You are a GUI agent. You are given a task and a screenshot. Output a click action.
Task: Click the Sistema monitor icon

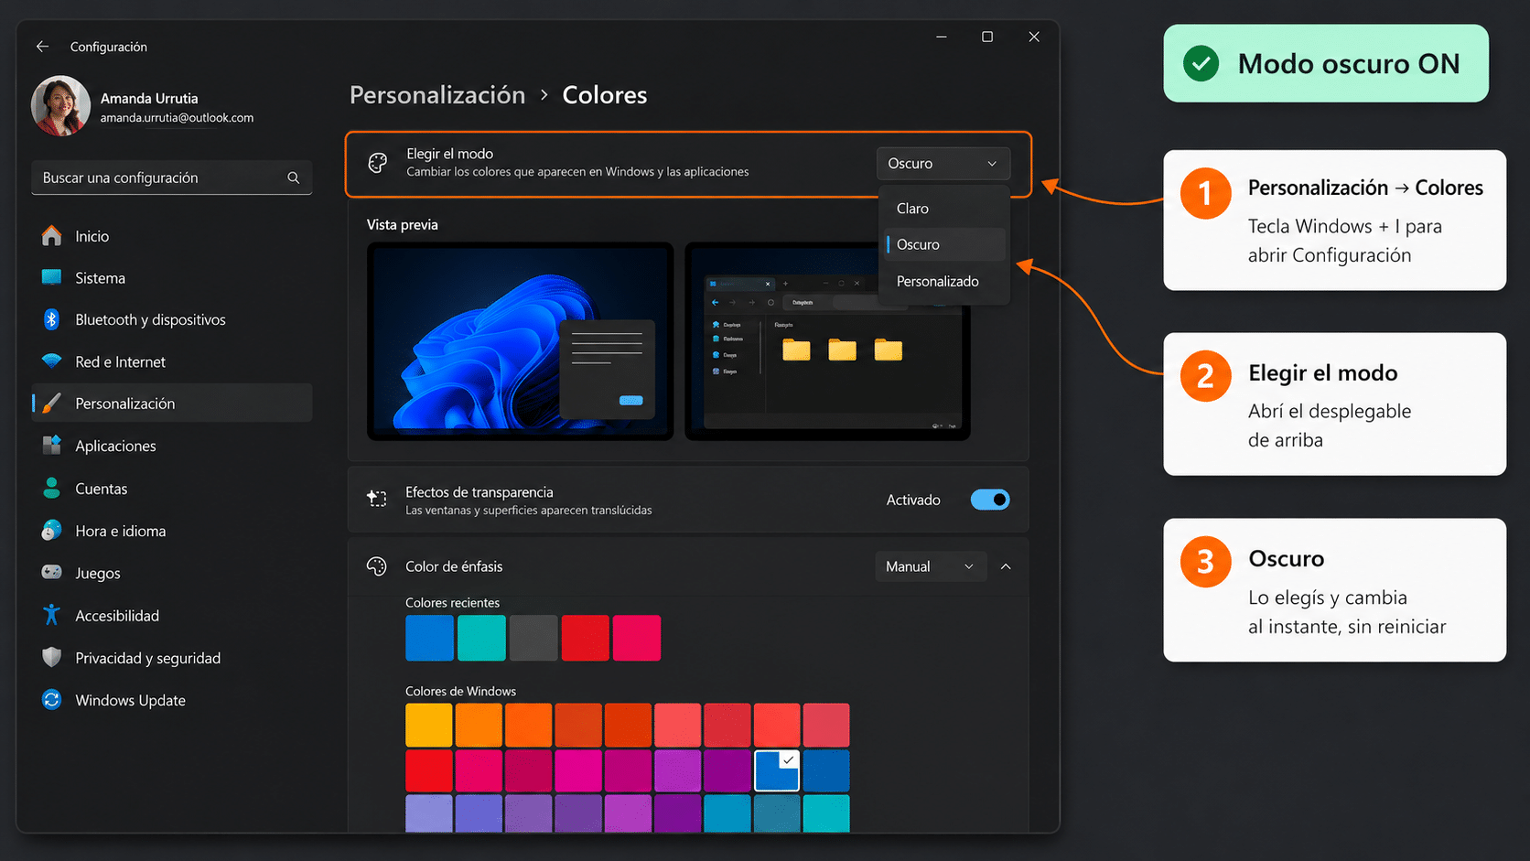pyautogui.click(x=52, y=277)
